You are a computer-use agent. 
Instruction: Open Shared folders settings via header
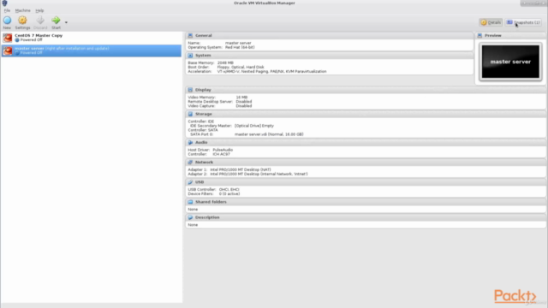point(211,202)
